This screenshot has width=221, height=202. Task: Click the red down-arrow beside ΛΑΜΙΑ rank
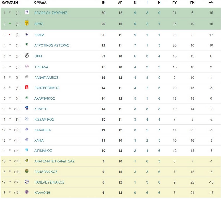[x=10, y=34]
